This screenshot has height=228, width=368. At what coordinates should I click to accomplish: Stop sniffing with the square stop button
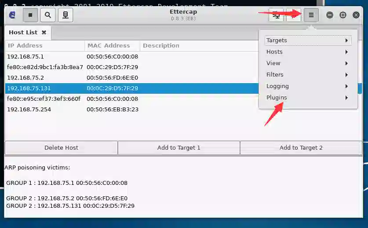tap(30, 15)
